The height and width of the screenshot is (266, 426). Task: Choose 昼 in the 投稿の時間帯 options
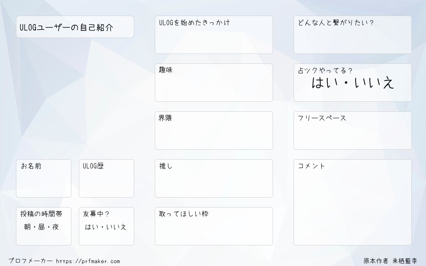(x=42, y=227)
